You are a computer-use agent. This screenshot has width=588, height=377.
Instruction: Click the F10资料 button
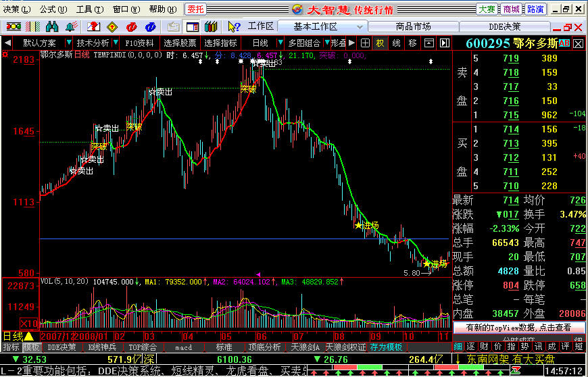click(139, 43)
